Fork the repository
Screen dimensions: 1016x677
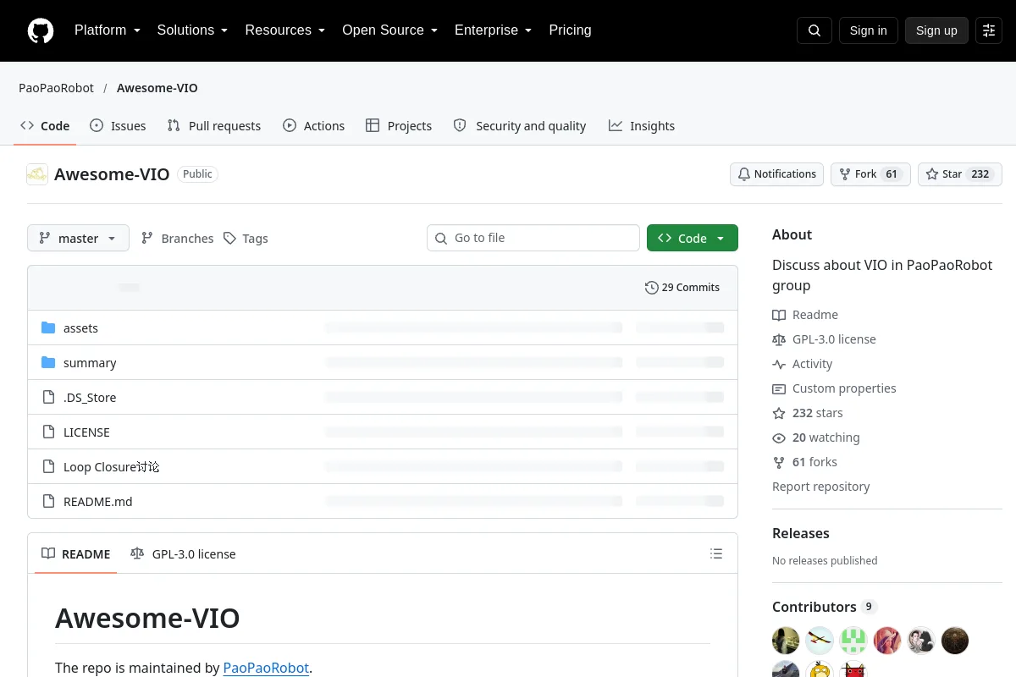(870, 174)
